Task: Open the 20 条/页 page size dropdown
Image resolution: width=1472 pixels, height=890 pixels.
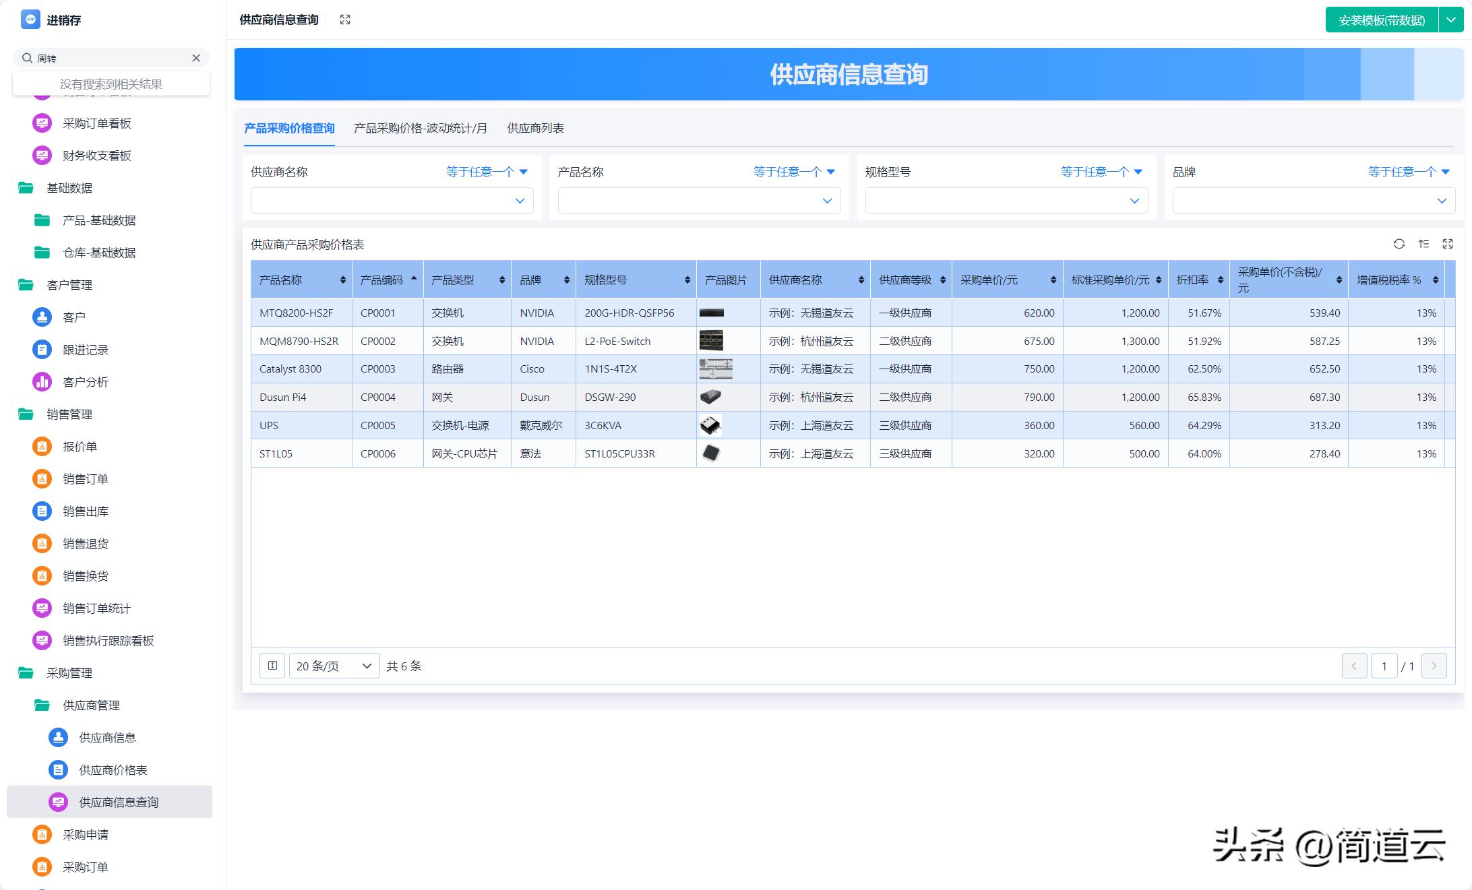Action: point(334,666)
